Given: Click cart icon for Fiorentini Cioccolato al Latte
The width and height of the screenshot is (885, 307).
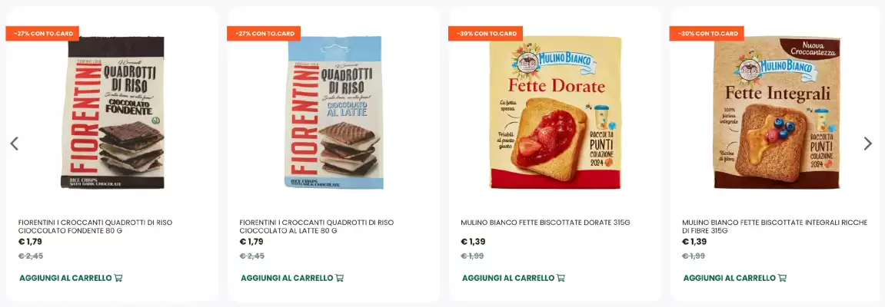Looking at the screenshot, I should 340,278.
